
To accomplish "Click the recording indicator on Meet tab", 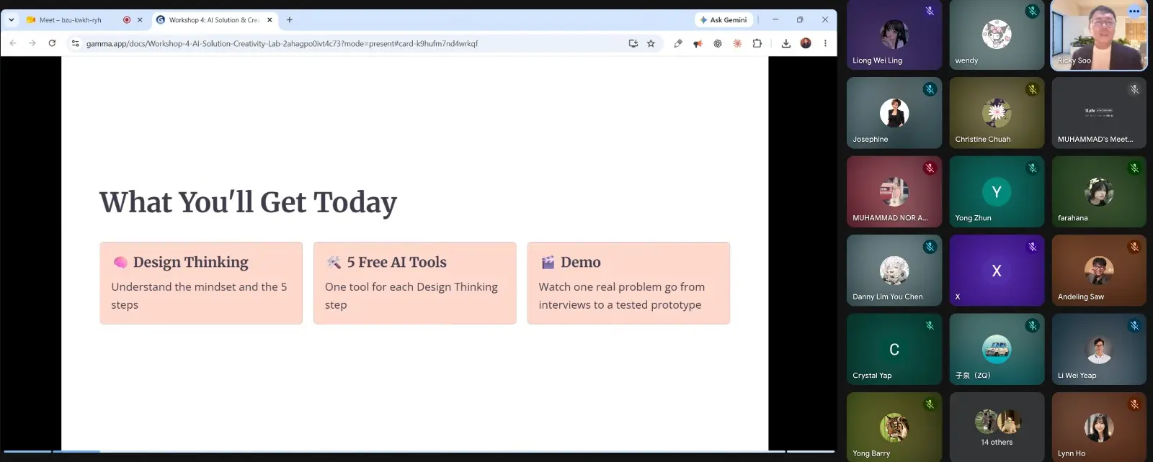I will (127, 20).
